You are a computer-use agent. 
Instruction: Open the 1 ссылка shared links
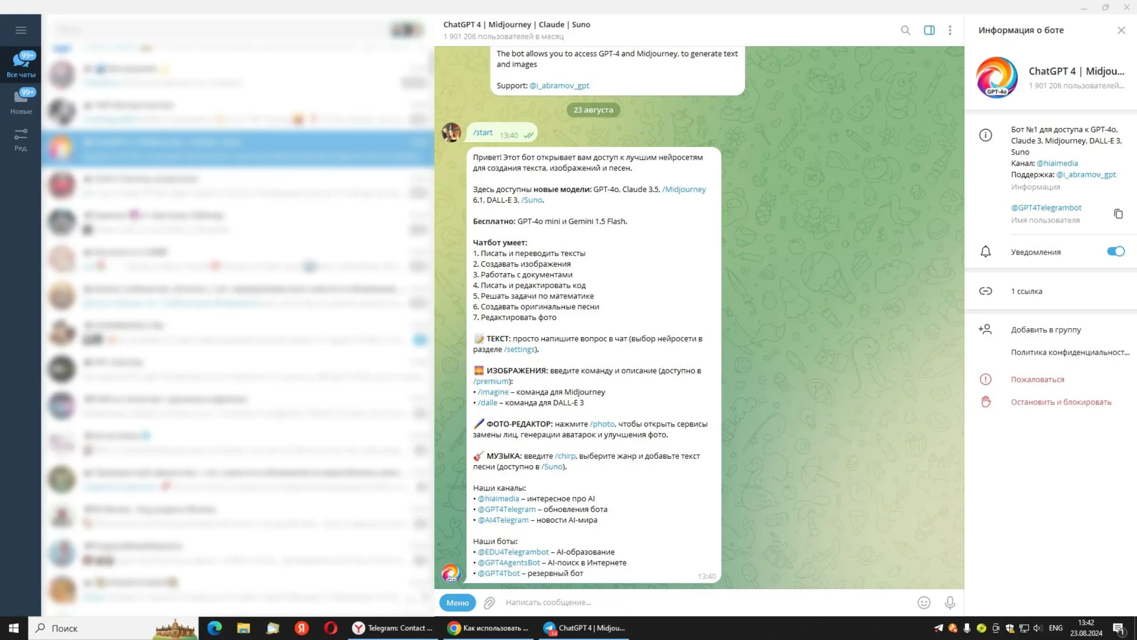(x=1026, y=291)
